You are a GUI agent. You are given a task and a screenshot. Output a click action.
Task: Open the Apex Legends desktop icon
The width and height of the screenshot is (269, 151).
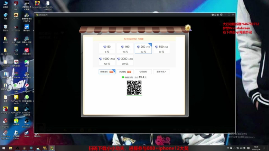tap(5, 123)
